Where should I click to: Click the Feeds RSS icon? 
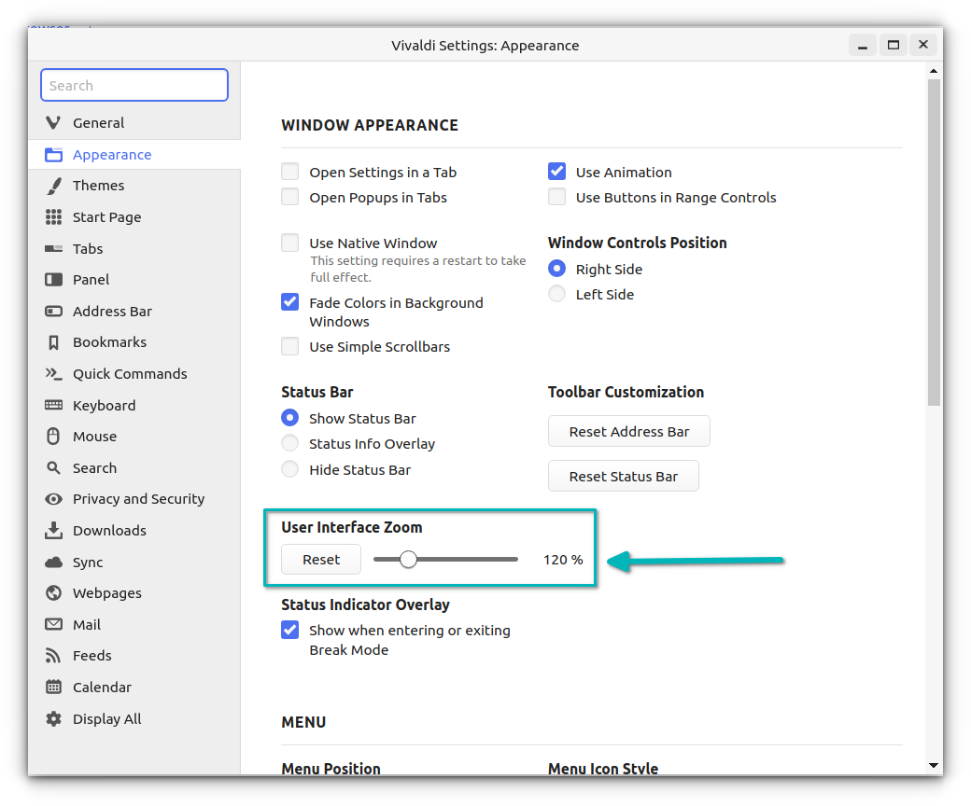tap(53, 656)
